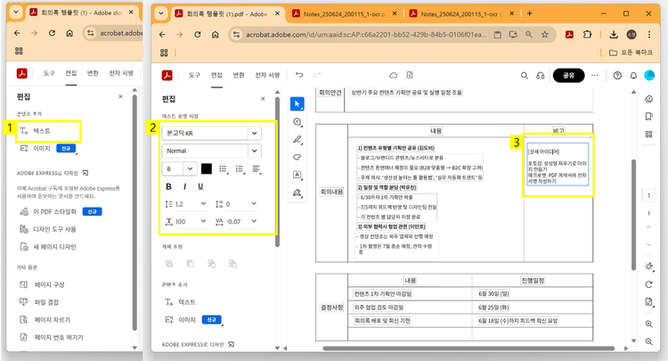668x361 pixels.
Task: Open the notifications bell icon
Action: click(633, 76)
